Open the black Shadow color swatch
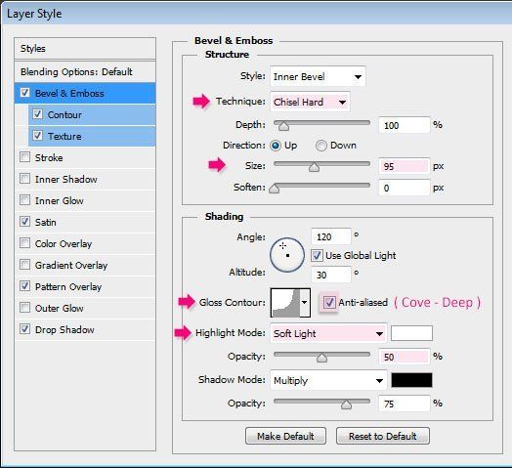This screenshot has height=468, width=512. click(x=411, y=380)
